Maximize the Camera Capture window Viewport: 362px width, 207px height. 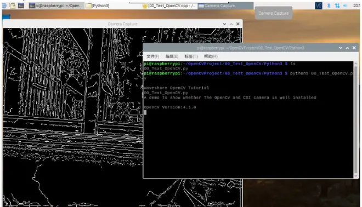pyautogui.click(x=231, y=24)
